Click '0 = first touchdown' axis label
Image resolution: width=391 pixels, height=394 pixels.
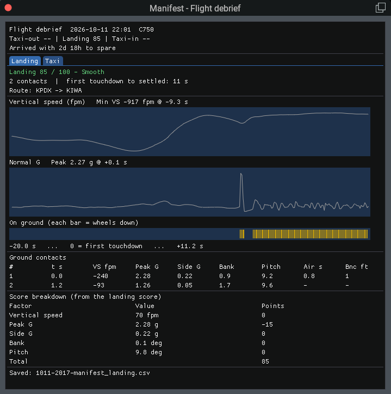pos(106,246)
